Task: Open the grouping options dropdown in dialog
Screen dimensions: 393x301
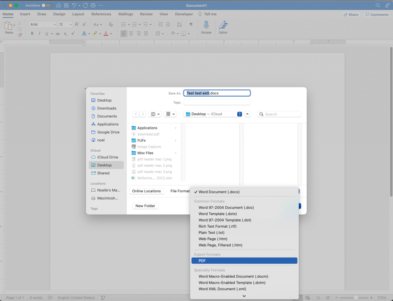Action: click(170, 114)
